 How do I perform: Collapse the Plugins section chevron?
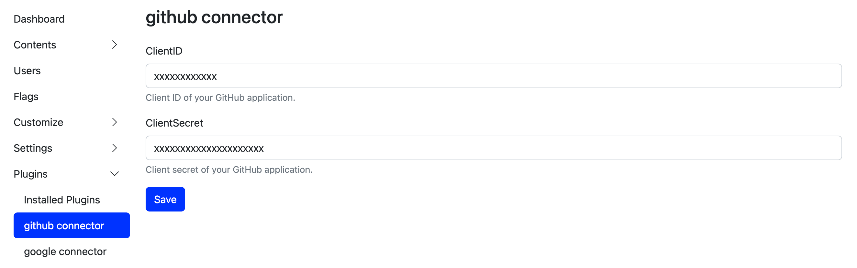coord(115,174)
